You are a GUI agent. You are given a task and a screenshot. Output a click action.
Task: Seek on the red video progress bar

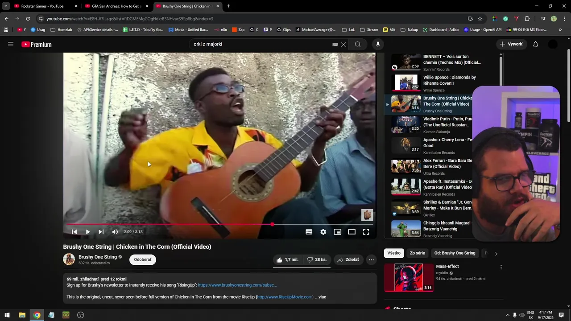pos(219,224)
